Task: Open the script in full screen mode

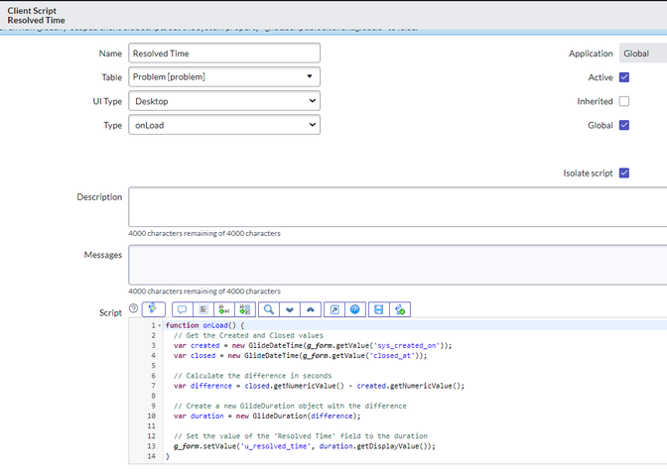Action: (334, 309)
